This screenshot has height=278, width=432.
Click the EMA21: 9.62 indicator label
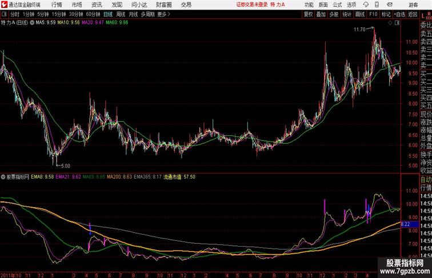click(x=69, y=177)
